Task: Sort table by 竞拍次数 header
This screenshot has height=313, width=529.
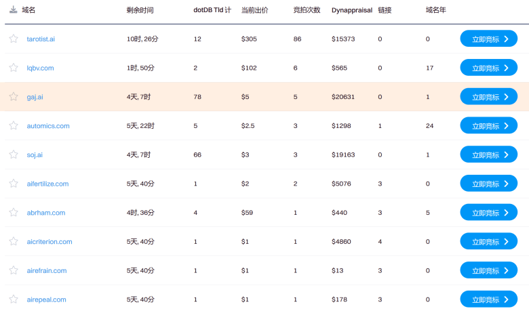Action: 307,10
